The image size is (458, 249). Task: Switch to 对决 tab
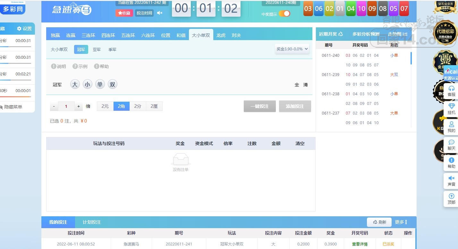click(x=236, y=35)
